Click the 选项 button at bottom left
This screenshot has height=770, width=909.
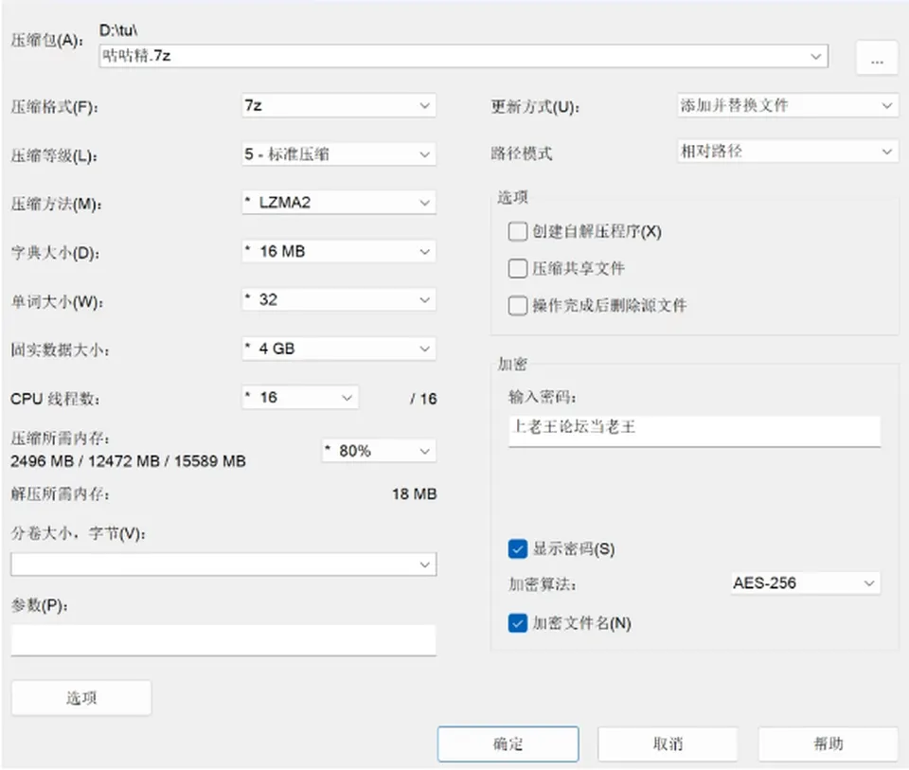[81, 697]
